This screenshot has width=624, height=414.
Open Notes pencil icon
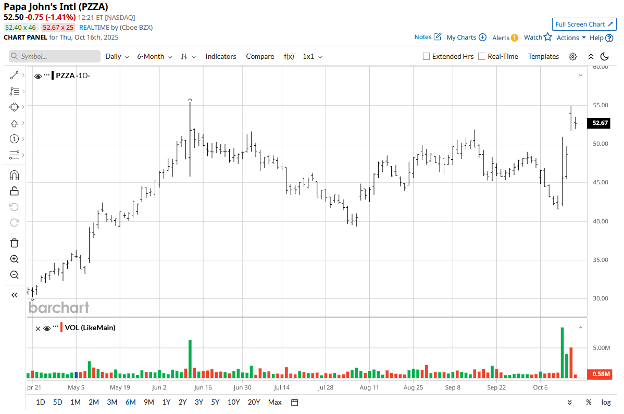point(438,36)
